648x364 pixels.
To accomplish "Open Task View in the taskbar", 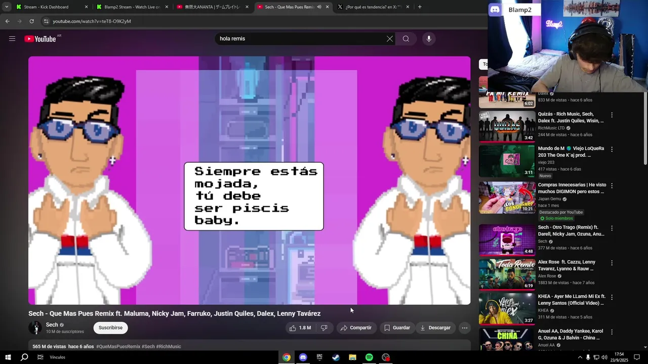I will click(x=40, y=357).
